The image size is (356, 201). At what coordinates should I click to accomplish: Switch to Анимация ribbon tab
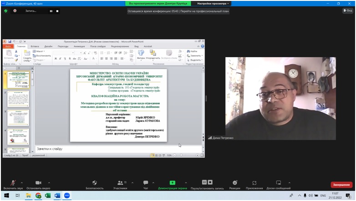point(79,46)
